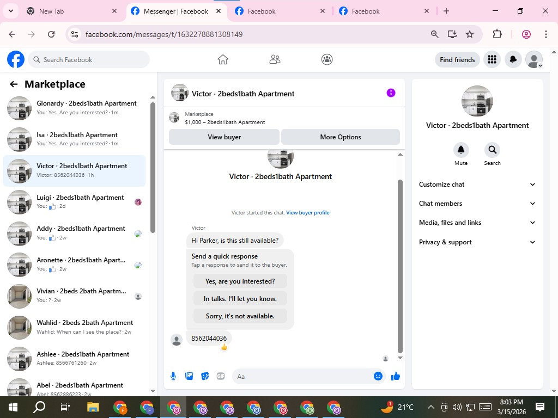Switch to the New Tab browser tab

pyautogui.click(x=71, y=11)
